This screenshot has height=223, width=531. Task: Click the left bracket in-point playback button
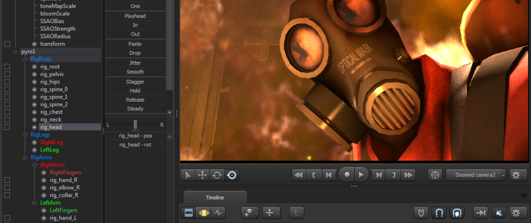coord(314,175)
